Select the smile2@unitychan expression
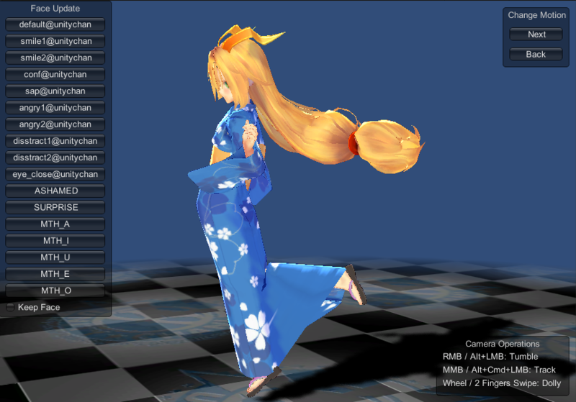 coord(55,58)
